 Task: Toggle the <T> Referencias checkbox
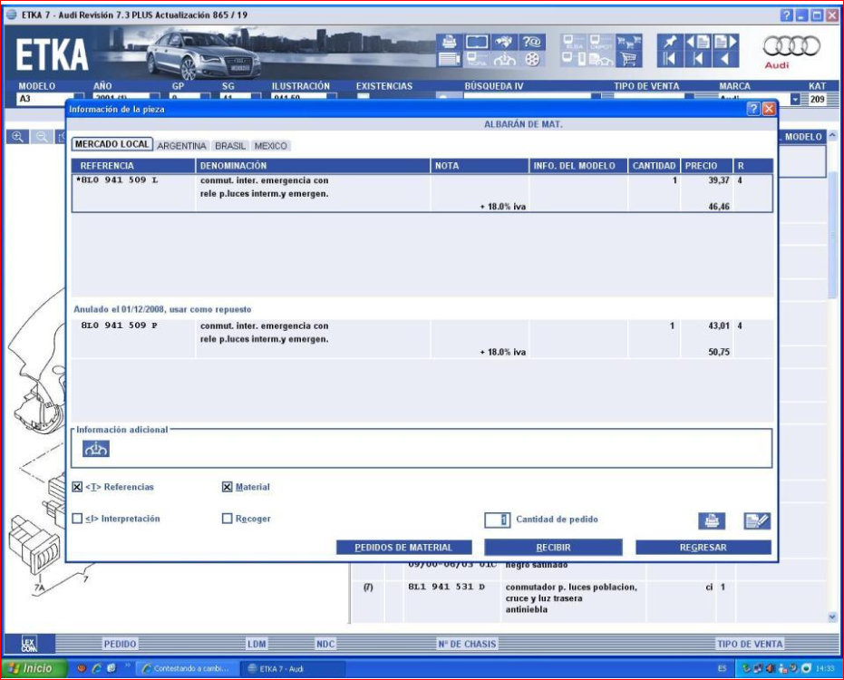click(78, 487)
